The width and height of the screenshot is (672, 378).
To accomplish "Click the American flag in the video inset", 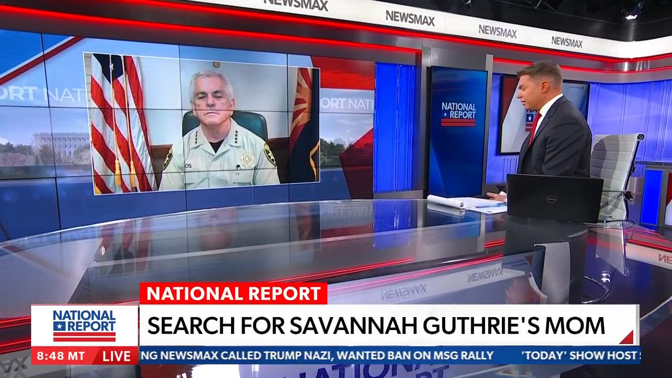I will click(118, 123).
